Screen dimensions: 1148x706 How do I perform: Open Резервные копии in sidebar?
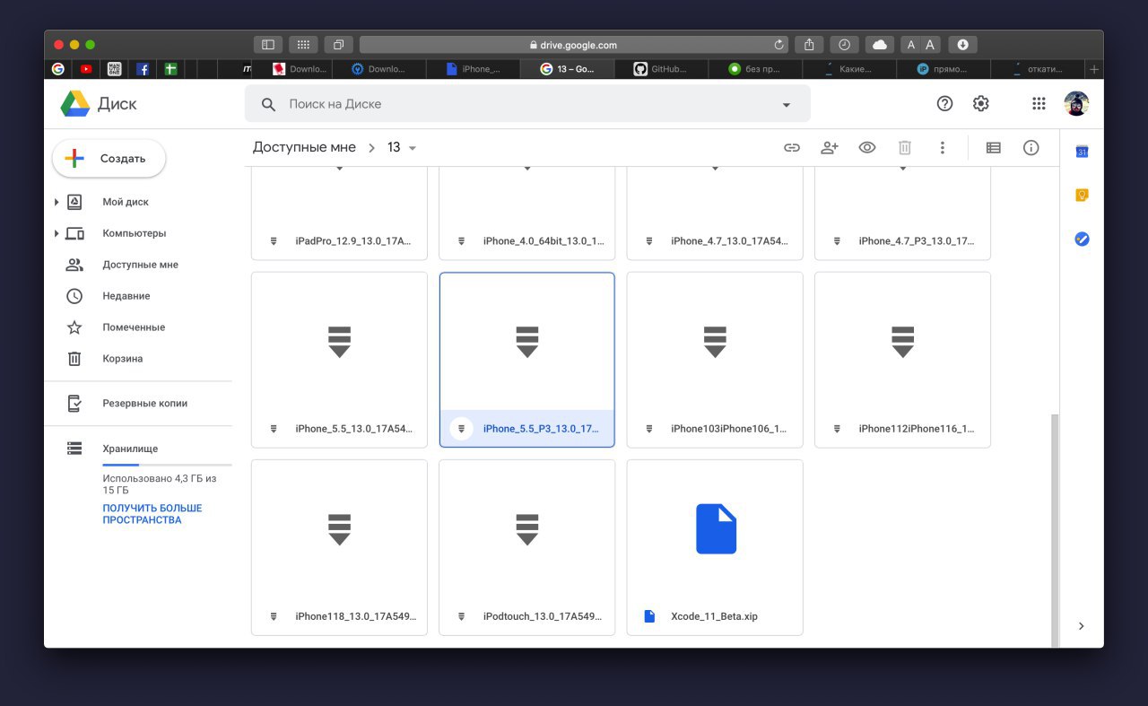[x=145, y=404]
